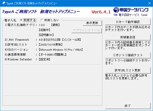Click the 電子入札補助アプリ version line
Screen dimensions: 153x111
tap(32, 25)
